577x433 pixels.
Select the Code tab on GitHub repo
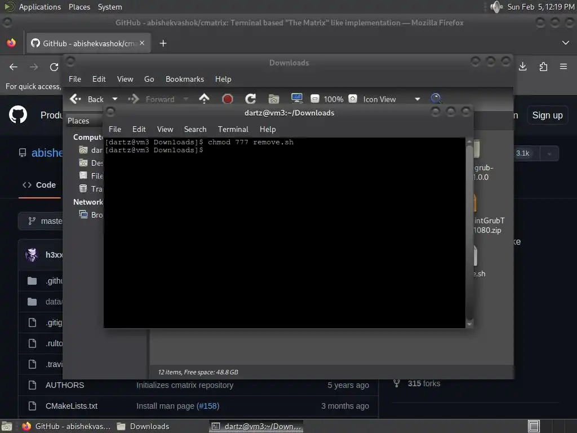tap(39, 185)
